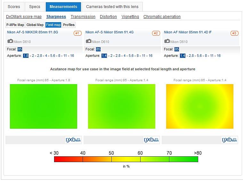Set aperture 8 for the f/1.4D IF lens
This screenshot has width=243, height=182.
tap(206, 56)
